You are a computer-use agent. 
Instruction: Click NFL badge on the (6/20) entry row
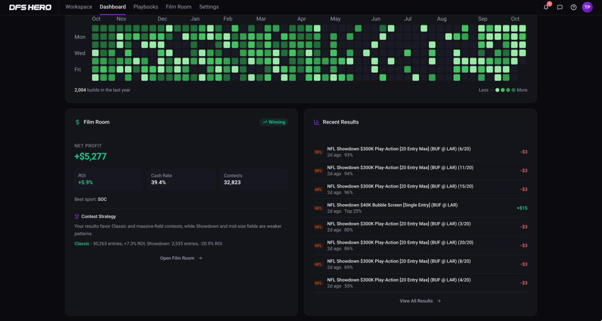[x=318, y=152]
